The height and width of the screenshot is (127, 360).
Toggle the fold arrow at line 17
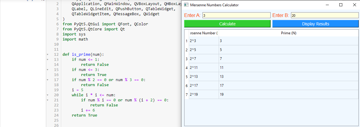tap(48, 80)
